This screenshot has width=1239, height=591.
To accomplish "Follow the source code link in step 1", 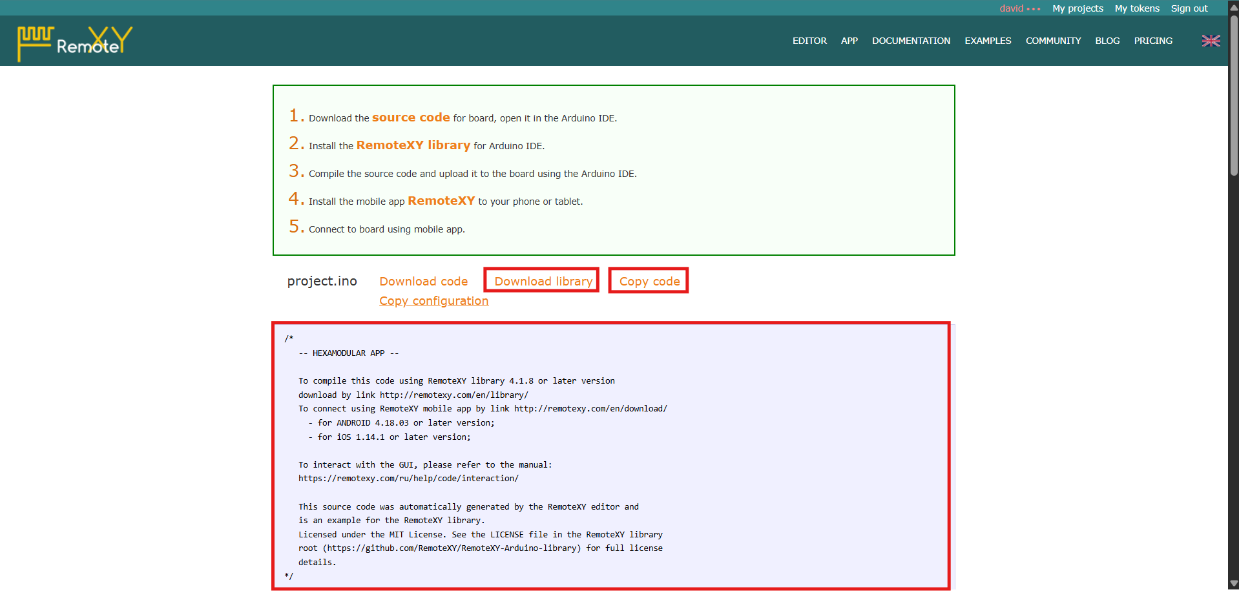I will click(411, 118).
